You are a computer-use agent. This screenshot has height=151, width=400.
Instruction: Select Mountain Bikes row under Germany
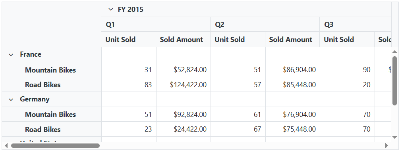click(50, 114)
